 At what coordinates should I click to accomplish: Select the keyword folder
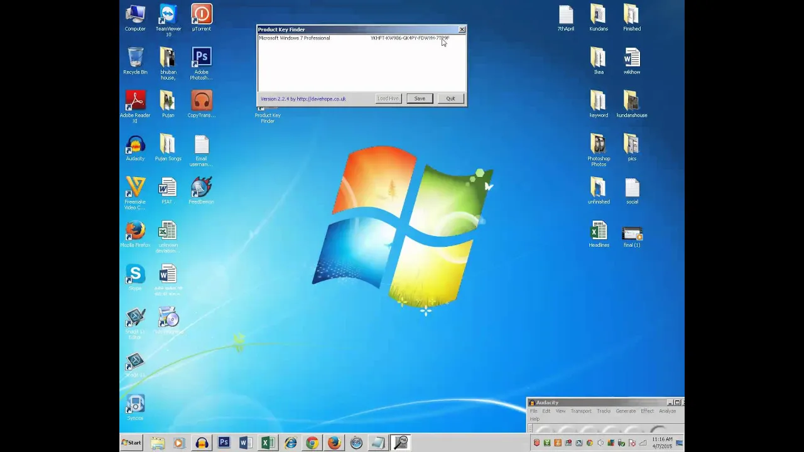click(x=599, y=105)
